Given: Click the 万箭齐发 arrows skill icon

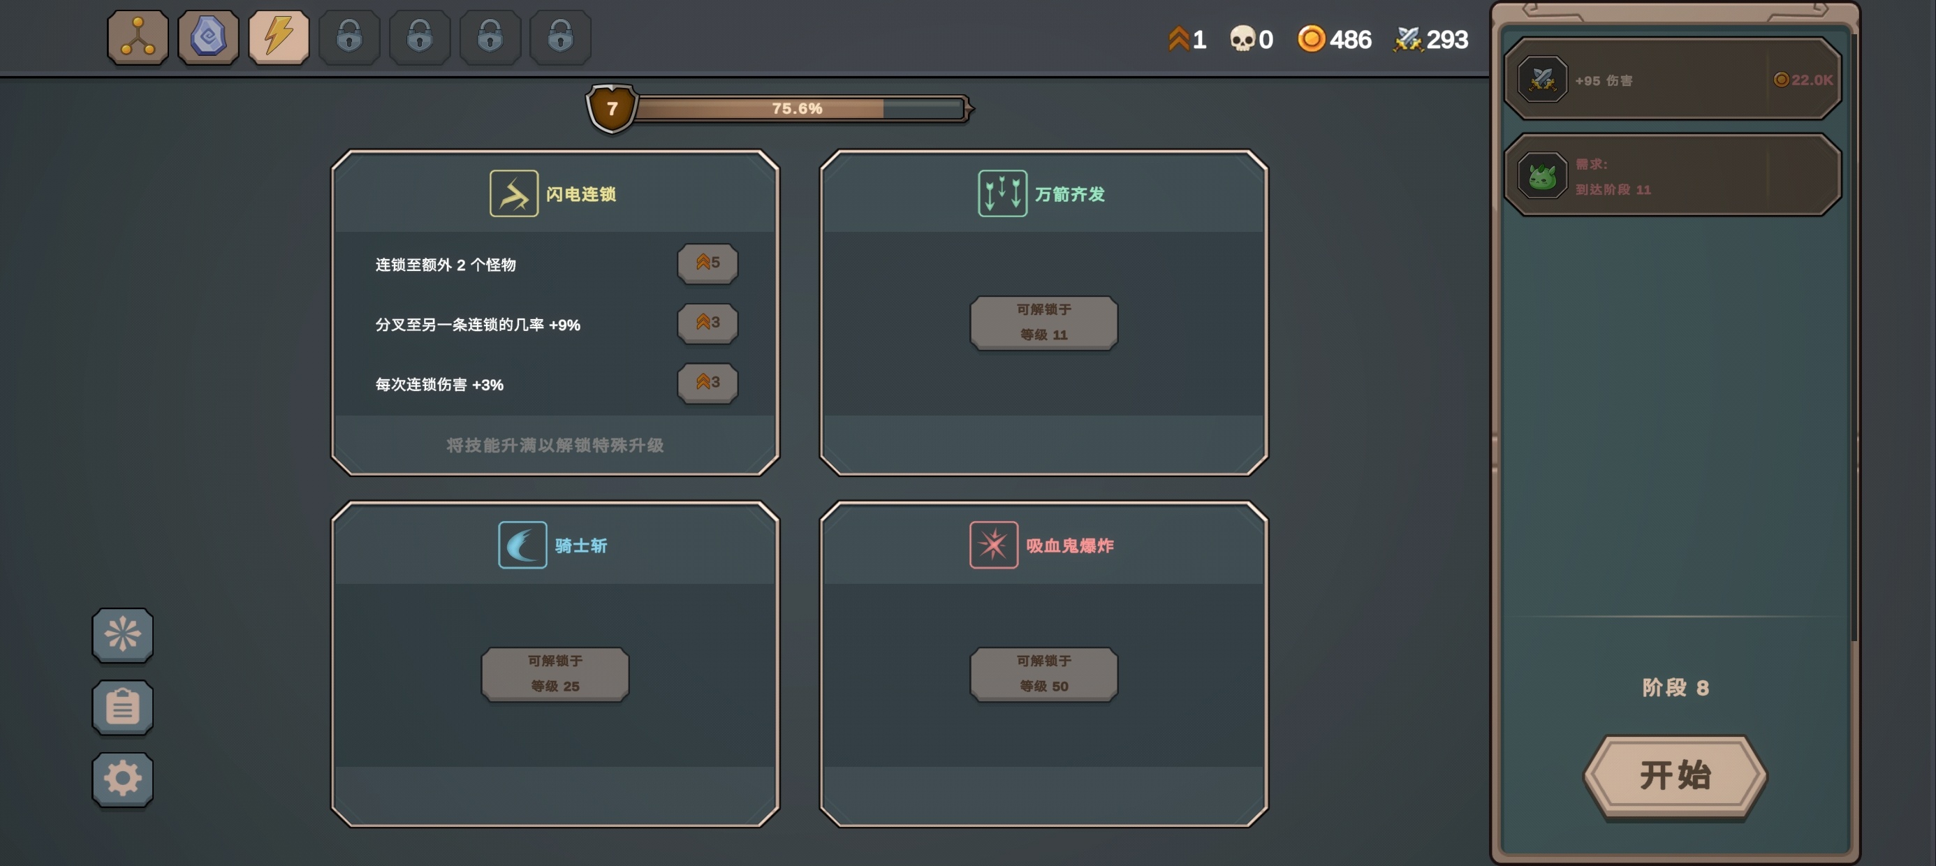Looking at the screenshot, I should point(1003,194).
